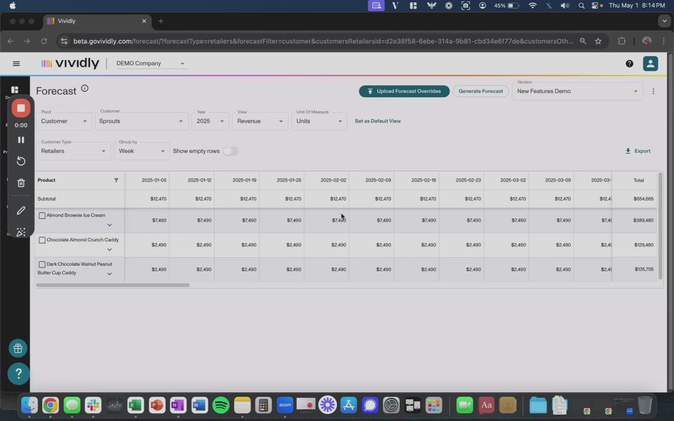674x421 pixels.
Task: Click the vertical table scrollbar
Action: click(660, 226)
